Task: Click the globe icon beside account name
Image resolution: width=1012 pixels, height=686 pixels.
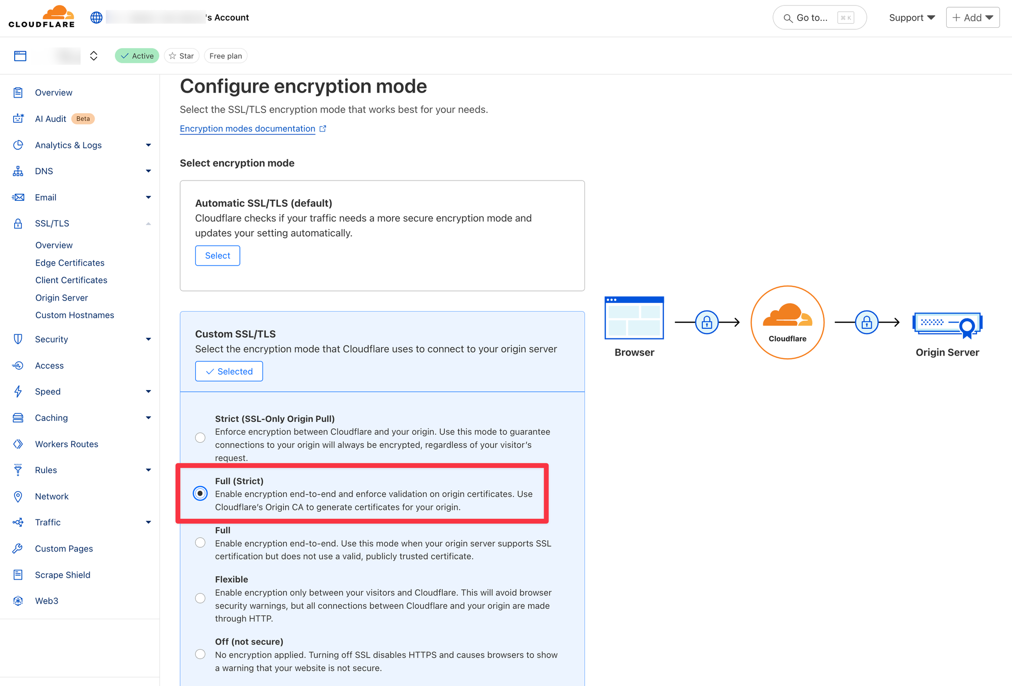Action: point(96,18)
